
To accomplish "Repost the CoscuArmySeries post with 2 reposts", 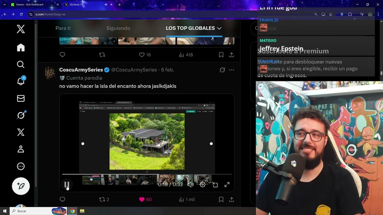I will click(104, 199).
